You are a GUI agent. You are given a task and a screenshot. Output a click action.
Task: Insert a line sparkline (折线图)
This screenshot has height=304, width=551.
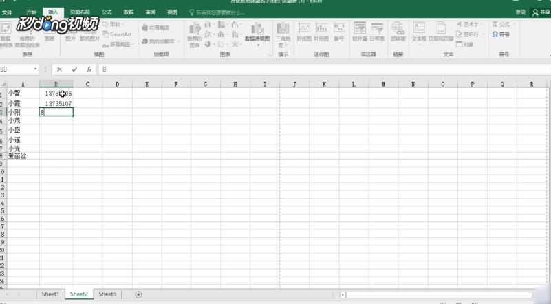click(x=304, y=32)
